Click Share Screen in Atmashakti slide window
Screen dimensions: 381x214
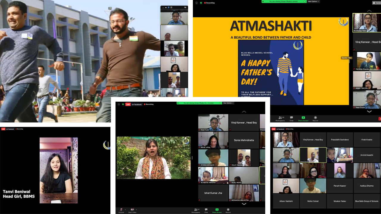[303, 119]
